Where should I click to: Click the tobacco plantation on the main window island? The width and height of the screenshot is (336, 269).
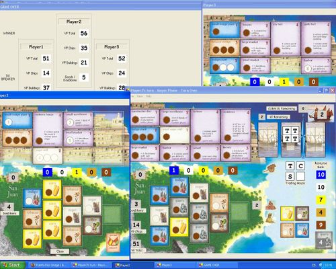click(219, 203)
